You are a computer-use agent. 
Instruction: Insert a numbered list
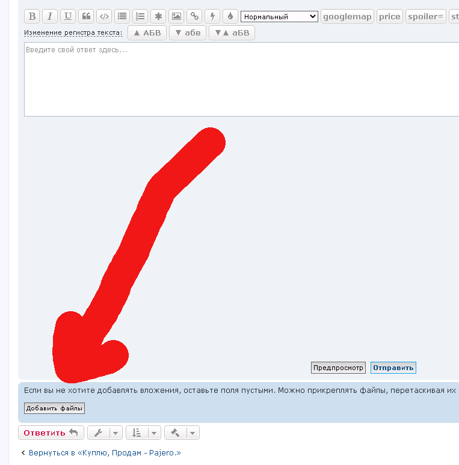pyautogui.click(x=140, y=16)
